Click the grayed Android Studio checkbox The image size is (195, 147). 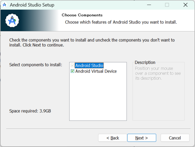(x=72, y=65)
